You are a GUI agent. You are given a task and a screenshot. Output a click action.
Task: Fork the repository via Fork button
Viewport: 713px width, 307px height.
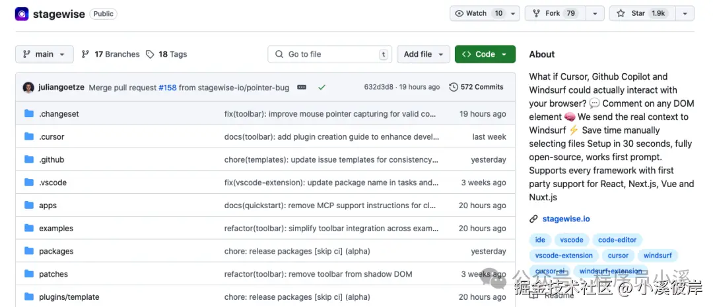[553, 13]
